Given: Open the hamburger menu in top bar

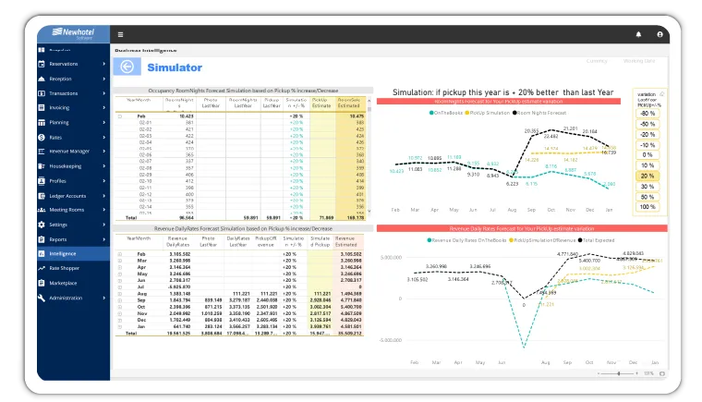Looking at the screenshot, I should tap(120, 34).
